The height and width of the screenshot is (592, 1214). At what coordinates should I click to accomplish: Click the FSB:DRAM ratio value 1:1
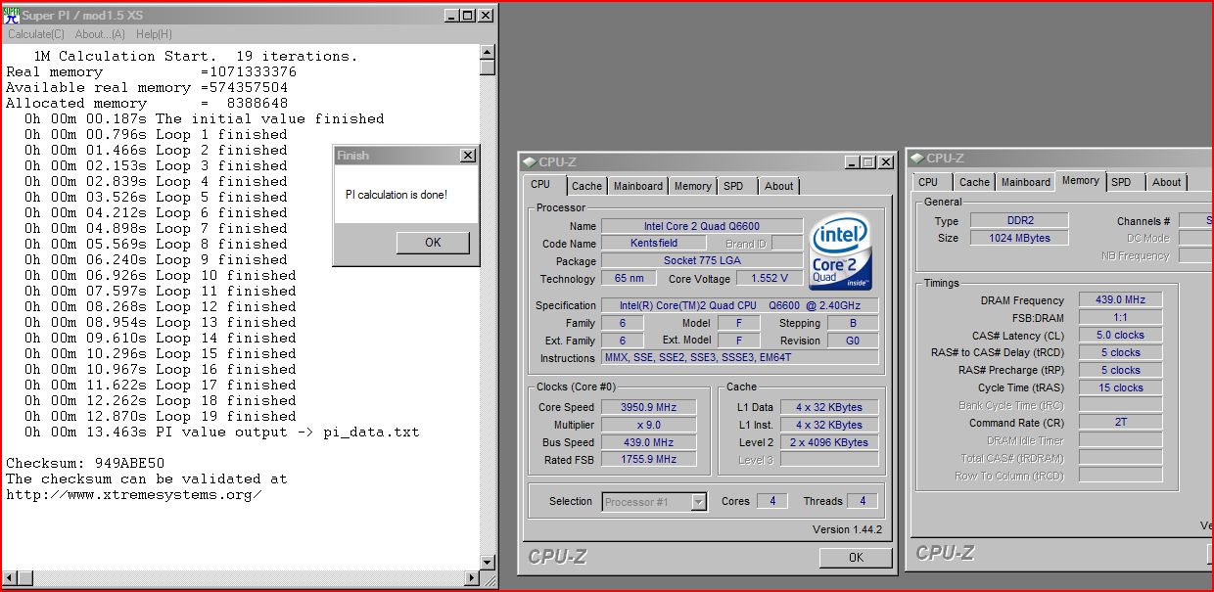tap(1121, 317)
